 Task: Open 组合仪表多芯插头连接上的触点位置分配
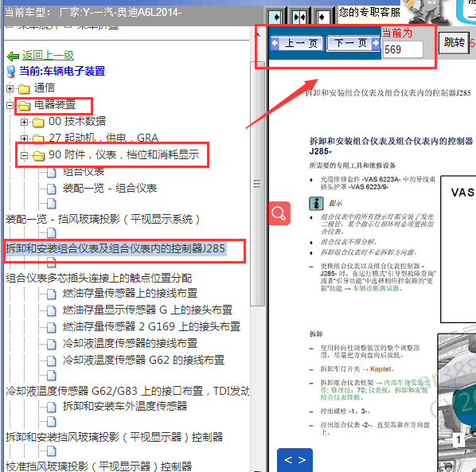(99, 278)
